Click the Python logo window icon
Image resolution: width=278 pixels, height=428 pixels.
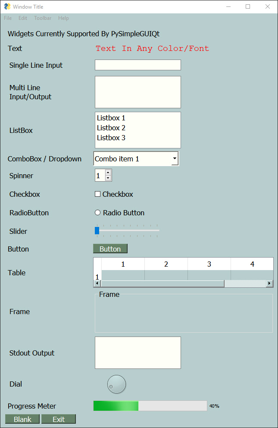[x=7, y=6]
